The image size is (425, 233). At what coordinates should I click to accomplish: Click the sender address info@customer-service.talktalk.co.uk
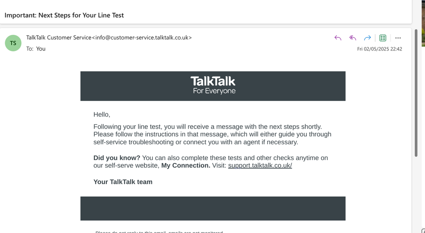click(142, 37)
